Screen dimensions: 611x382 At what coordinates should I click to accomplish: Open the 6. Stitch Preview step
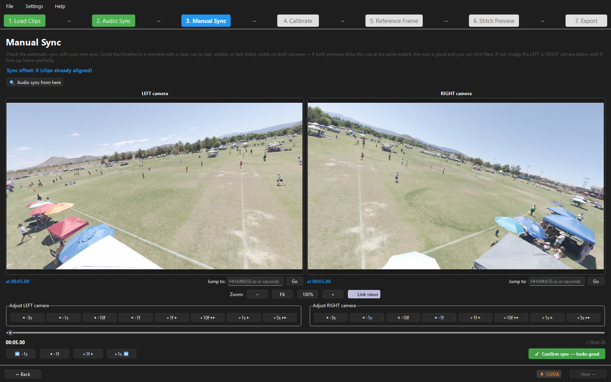coord(494,21)
